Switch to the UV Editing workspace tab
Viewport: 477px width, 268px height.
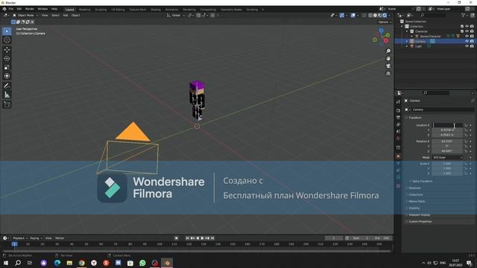tap(118, 10)
